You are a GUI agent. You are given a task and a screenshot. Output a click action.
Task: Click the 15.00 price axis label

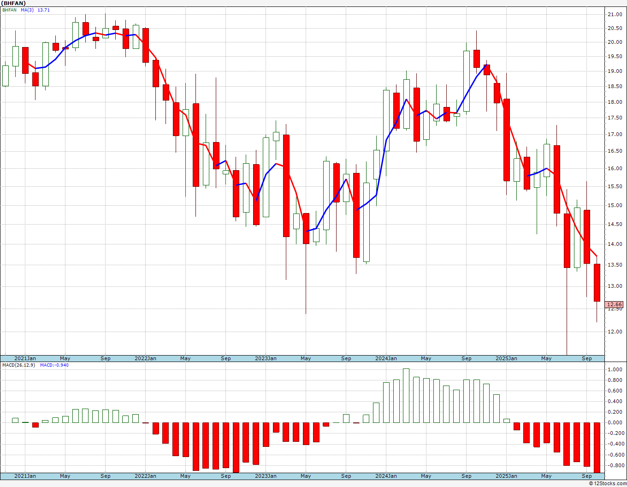(x=615, y=206)
